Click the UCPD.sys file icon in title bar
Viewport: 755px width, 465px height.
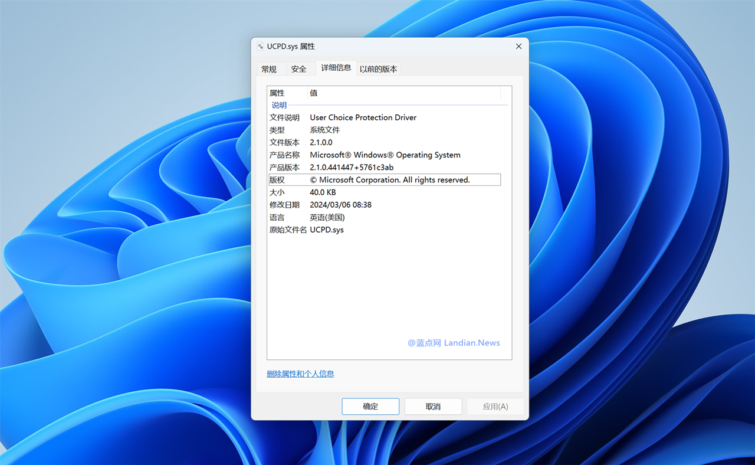coord(260,47)
